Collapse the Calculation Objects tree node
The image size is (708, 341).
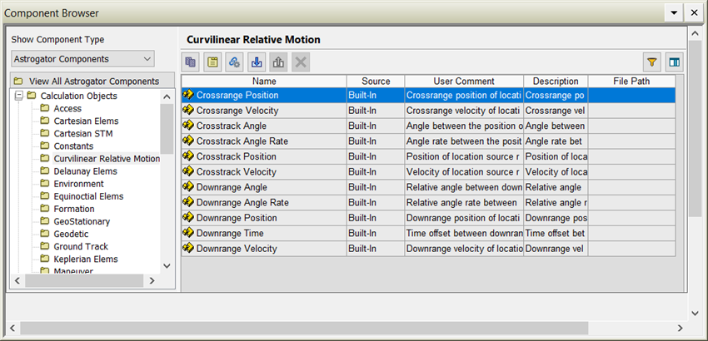click(19, 96)
